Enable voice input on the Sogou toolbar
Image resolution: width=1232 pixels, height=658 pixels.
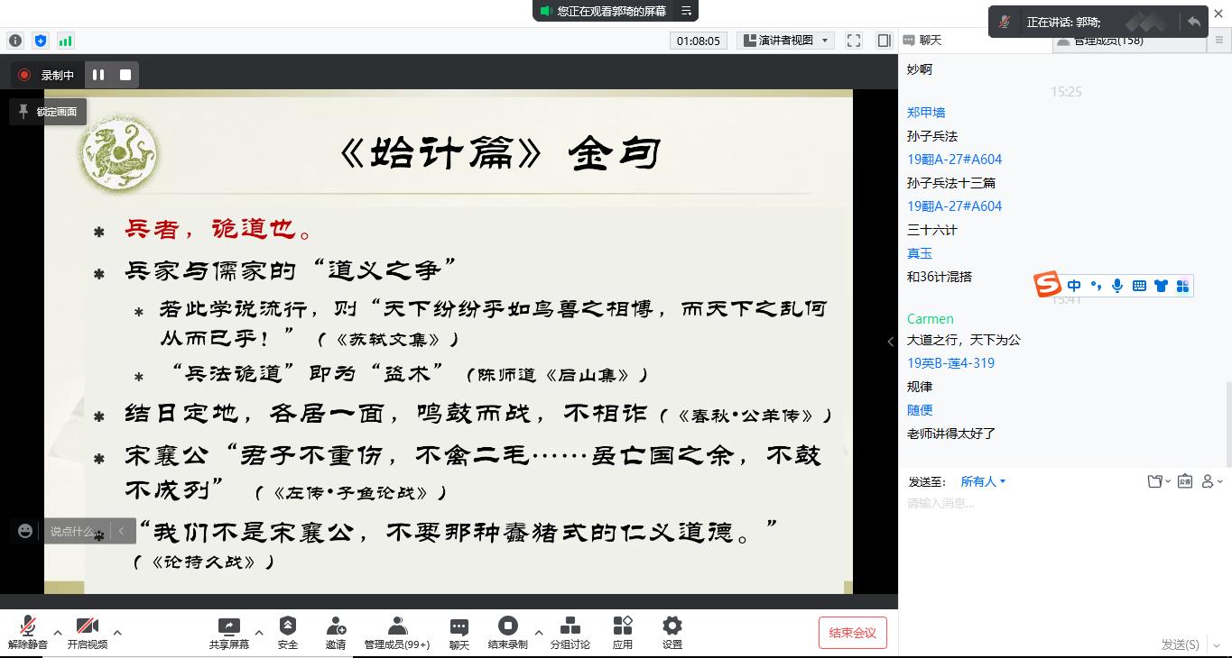point(1117,285)
